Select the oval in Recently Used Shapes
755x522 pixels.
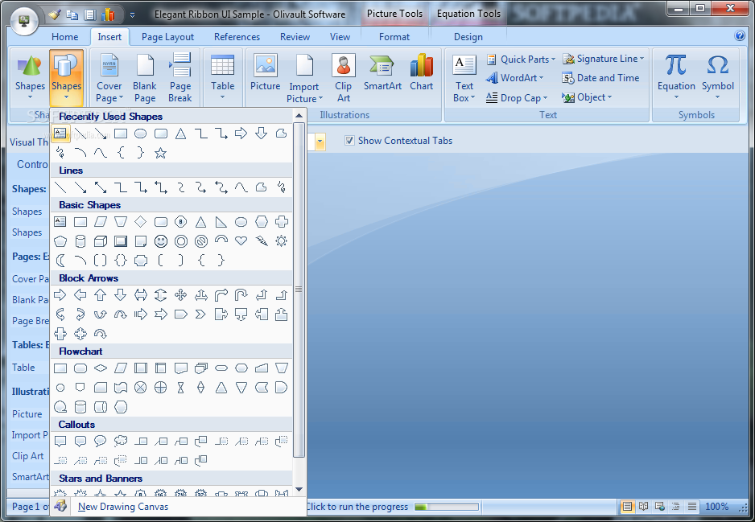pyautogui.click(x=140, y=134)
